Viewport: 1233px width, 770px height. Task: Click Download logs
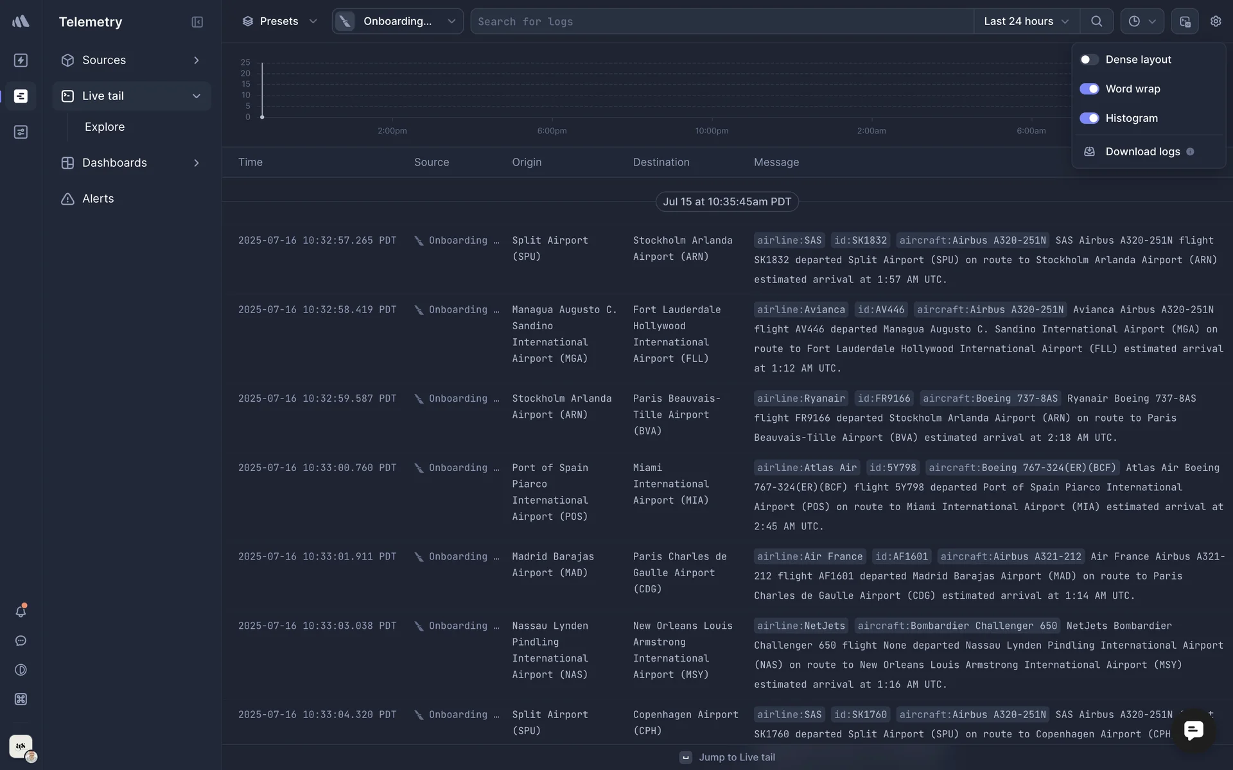1142,152
